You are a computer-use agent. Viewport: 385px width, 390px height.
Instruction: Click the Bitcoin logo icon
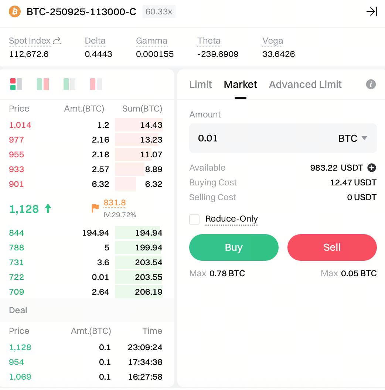tap(15, 11)
